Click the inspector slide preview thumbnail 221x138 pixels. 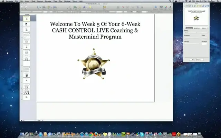click(x=196, y=17)
